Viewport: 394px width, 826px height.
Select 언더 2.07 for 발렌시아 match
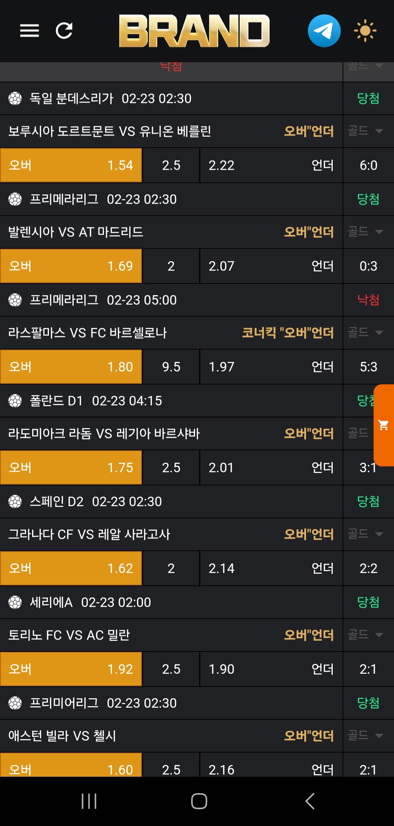[271, 266]
